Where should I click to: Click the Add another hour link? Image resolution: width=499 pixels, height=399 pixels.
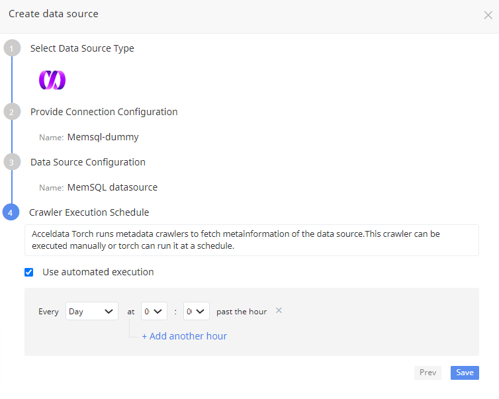[x=184, y=336]
